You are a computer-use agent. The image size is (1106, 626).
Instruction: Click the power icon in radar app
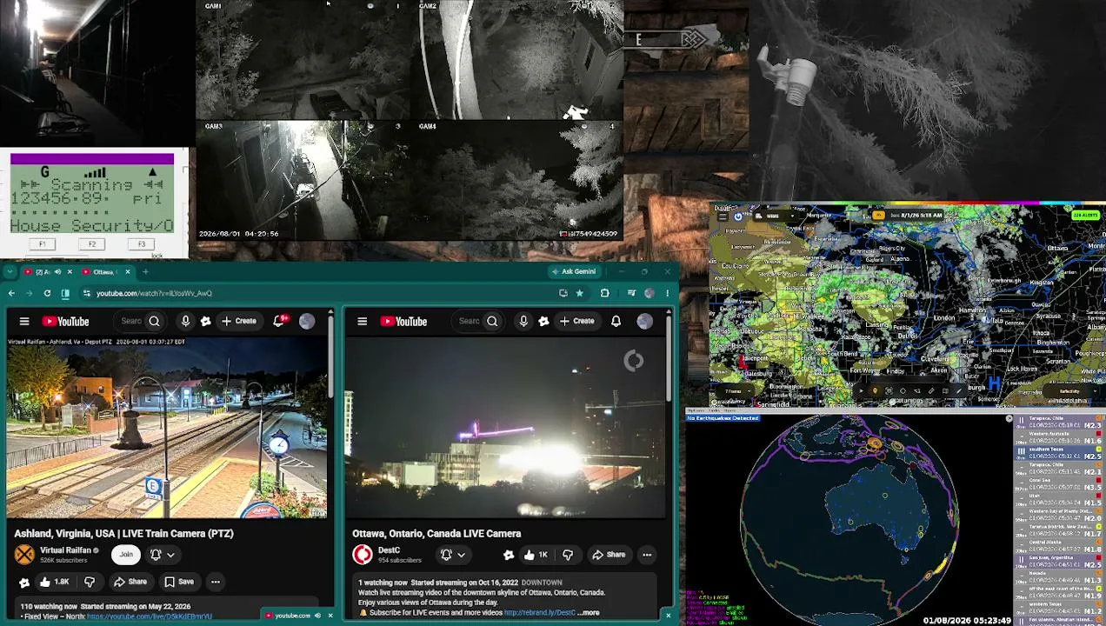(738, 216)
